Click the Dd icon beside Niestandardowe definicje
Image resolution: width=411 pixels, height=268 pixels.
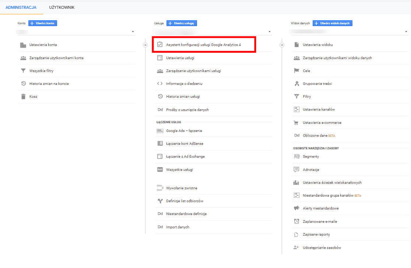click(160, 214)
